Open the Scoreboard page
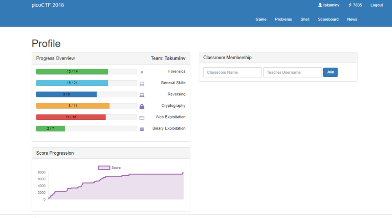 click(328, 19)
